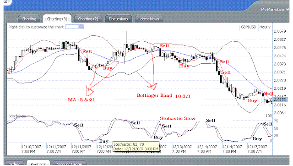Expand the My Marketiva menu
This screenshot has height=166, width=293.
coord(275,10)
